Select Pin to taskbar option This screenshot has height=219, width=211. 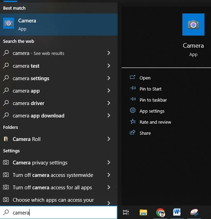click(153, 100)
